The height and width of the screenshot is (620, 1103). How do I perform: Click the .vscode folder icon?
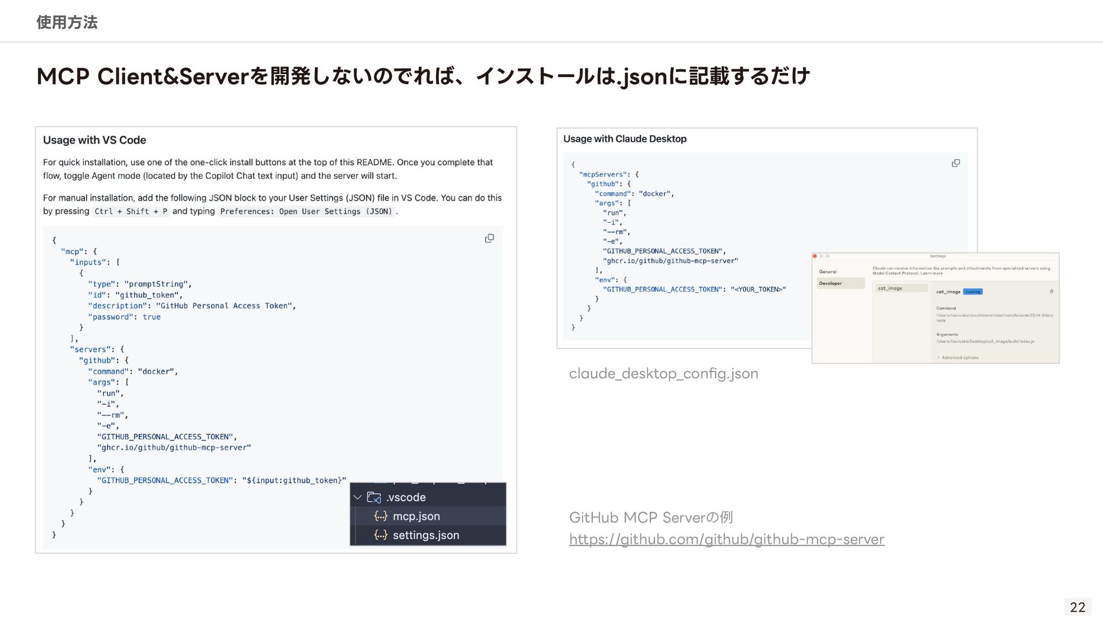click(x=374, y=498)
